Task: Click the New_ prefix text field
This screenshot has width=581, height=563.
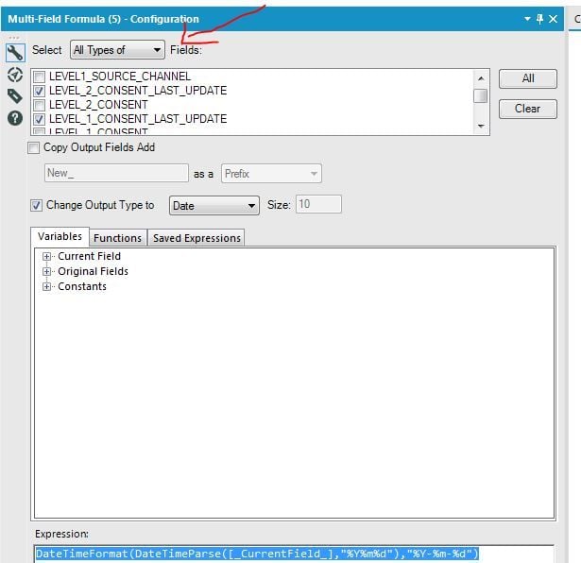Action: 116,173
